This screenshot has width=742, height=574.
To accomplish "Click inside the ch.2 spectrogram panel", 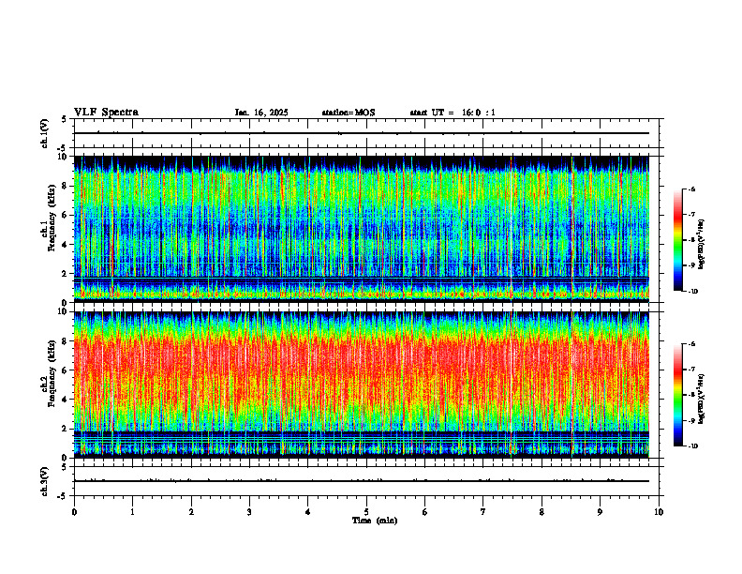I will click(x=362, y=385).
